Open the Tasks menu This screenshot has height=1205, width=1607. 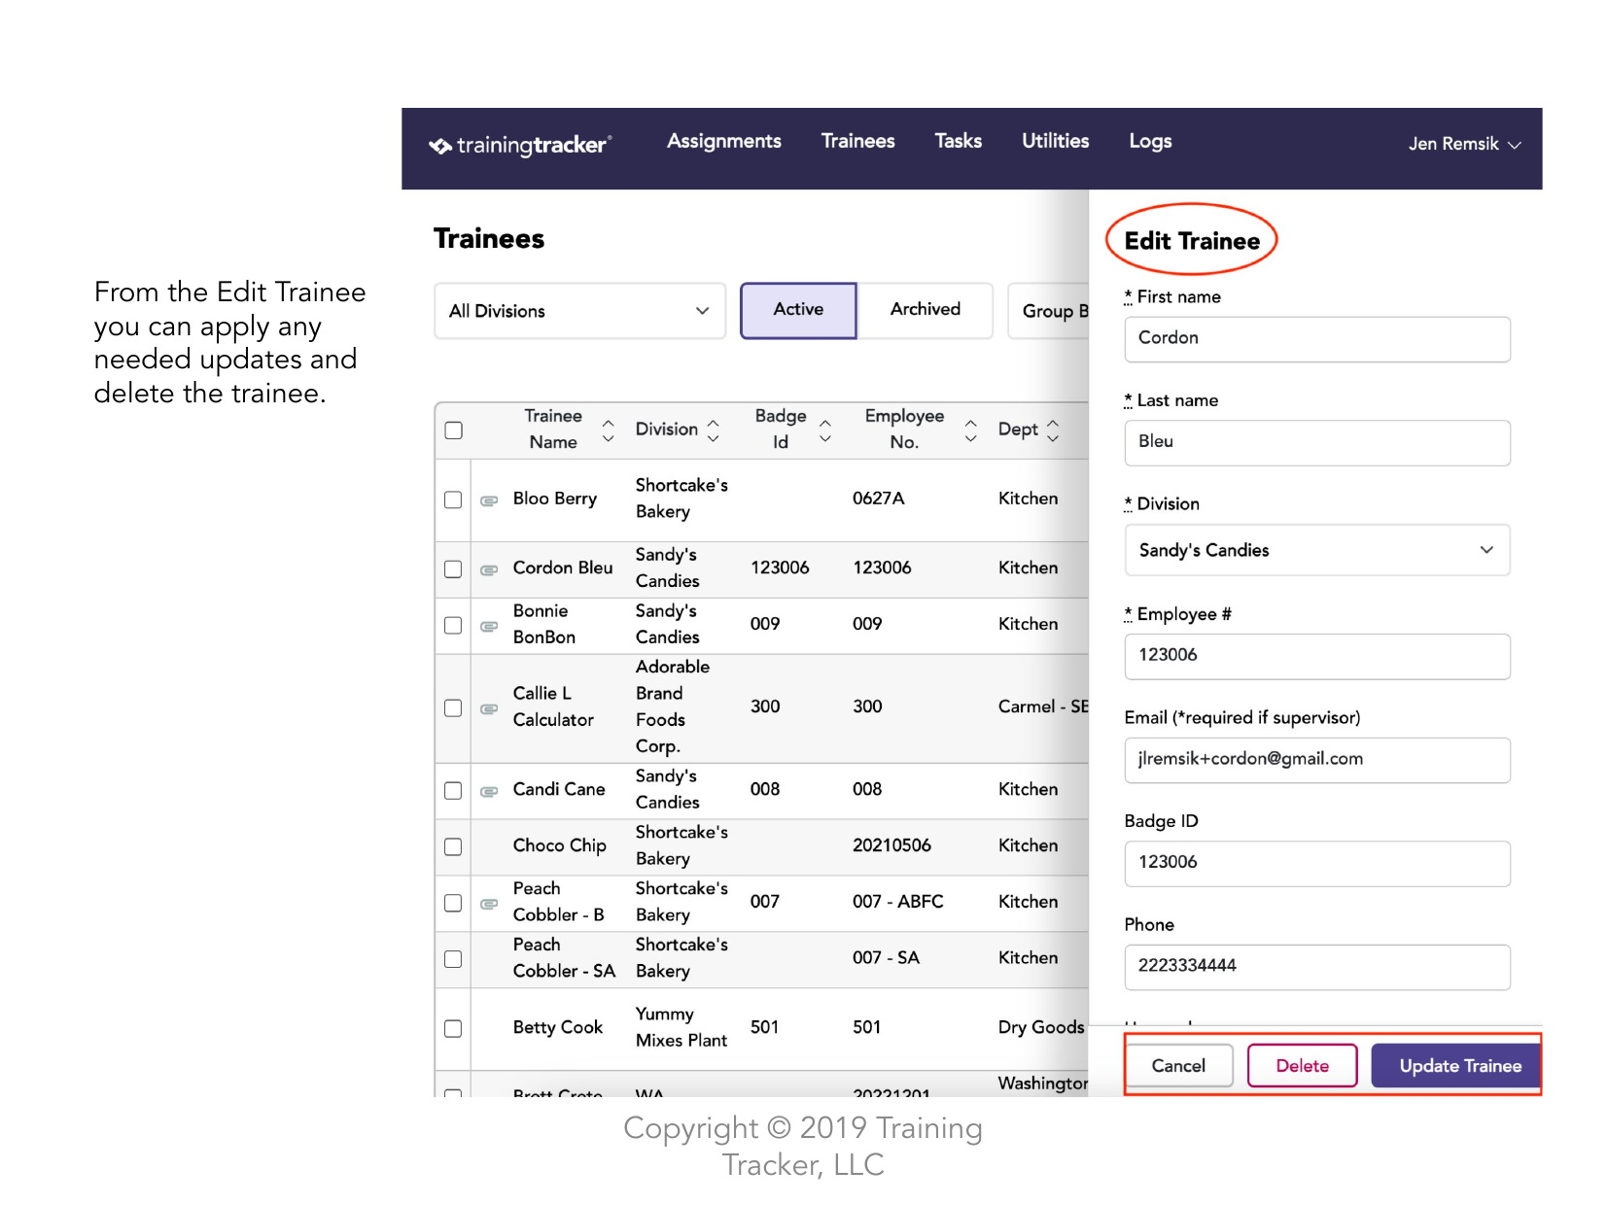[958, 141]
